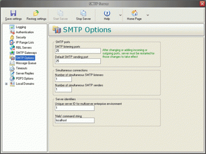
Task: Go to IP Range Lists
Action: [25, 43]
